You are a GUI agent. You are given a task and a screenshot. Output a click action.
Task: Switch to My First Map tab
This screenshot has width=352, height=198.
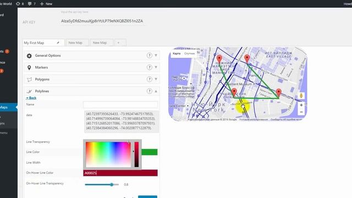(x=43, y=43)
